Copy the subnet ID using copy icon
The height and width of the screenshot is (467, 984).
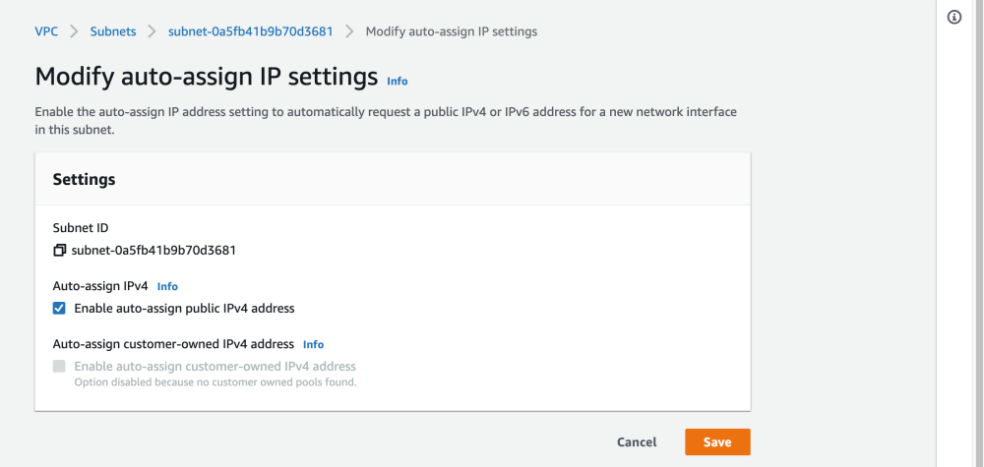pyautogui.click(x=60, y=251)
